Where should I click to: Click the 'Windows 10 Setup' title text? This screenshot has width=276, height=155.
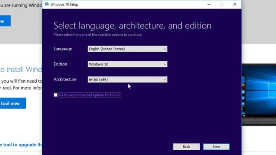click(64, 4)
